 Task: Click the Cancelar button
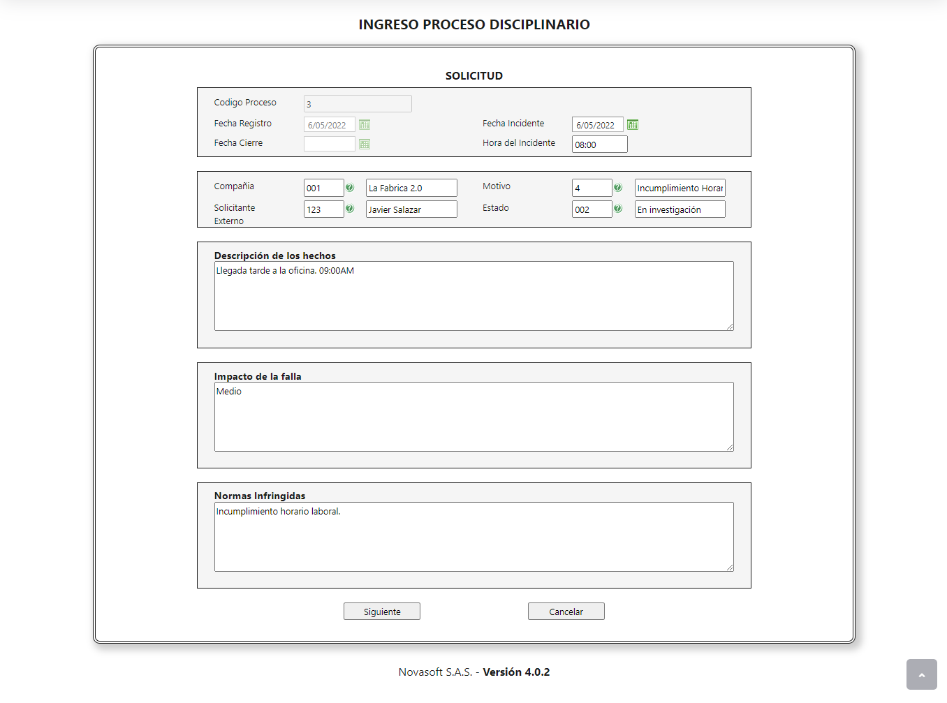(x=566, y=612)
